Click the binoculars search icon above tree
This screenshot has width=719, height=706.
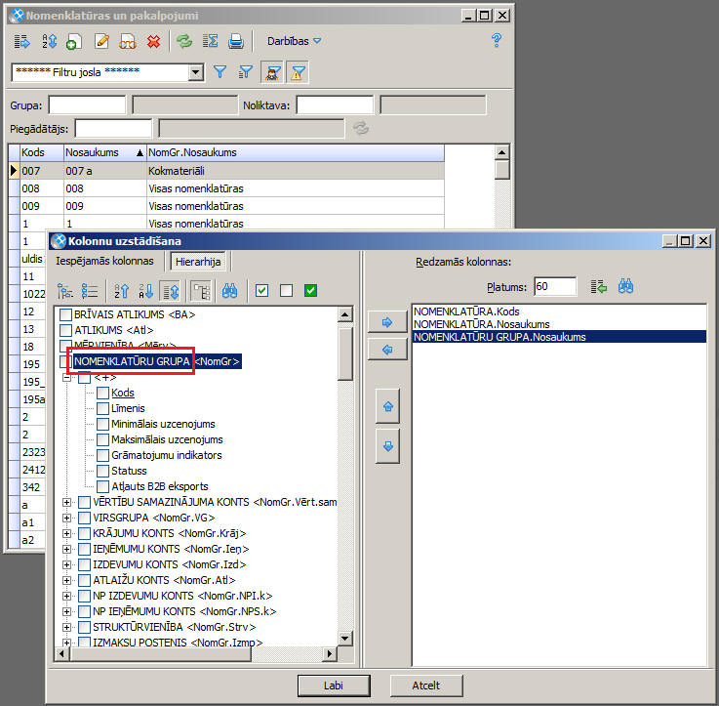point(229,291)
